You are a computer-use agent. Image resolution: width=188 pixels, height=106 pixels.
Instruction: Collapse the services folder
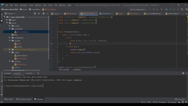(x=10, y=61)
